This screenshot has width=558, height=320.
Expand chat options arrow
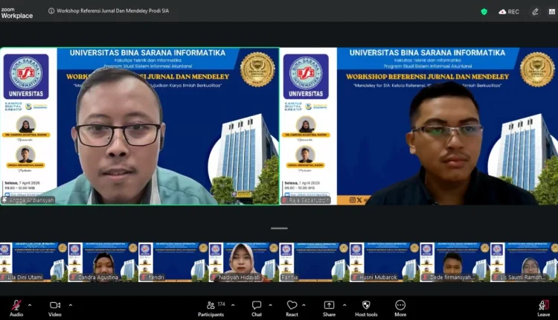tap(271, 305)
